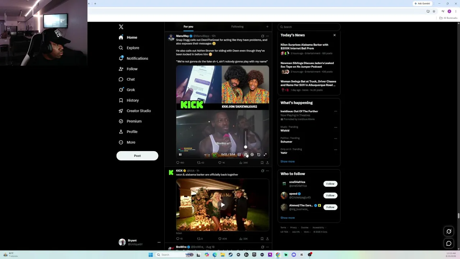Open Premium from the sidebar

click(130, 121)
